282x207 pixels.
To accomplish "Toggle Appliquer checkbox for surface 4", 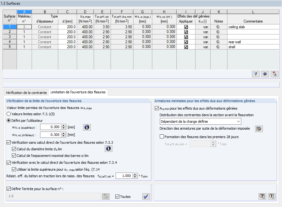I will pos(186,42).
